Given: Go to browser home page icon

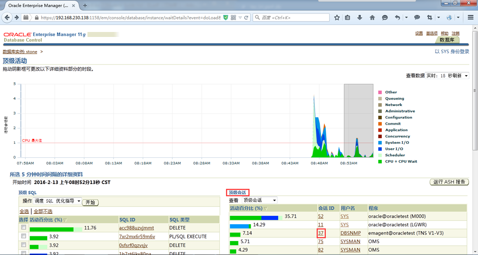Looking at the screenshot, I should [x=372, y=17].
